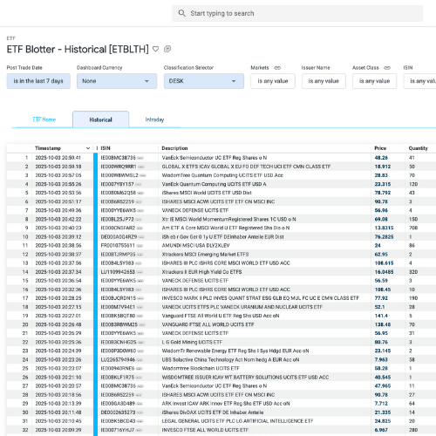Open the Post Trade Date filter 'is in the last 7 days'
The width and height of the screenshot is (436, 436).
point(38,81)
